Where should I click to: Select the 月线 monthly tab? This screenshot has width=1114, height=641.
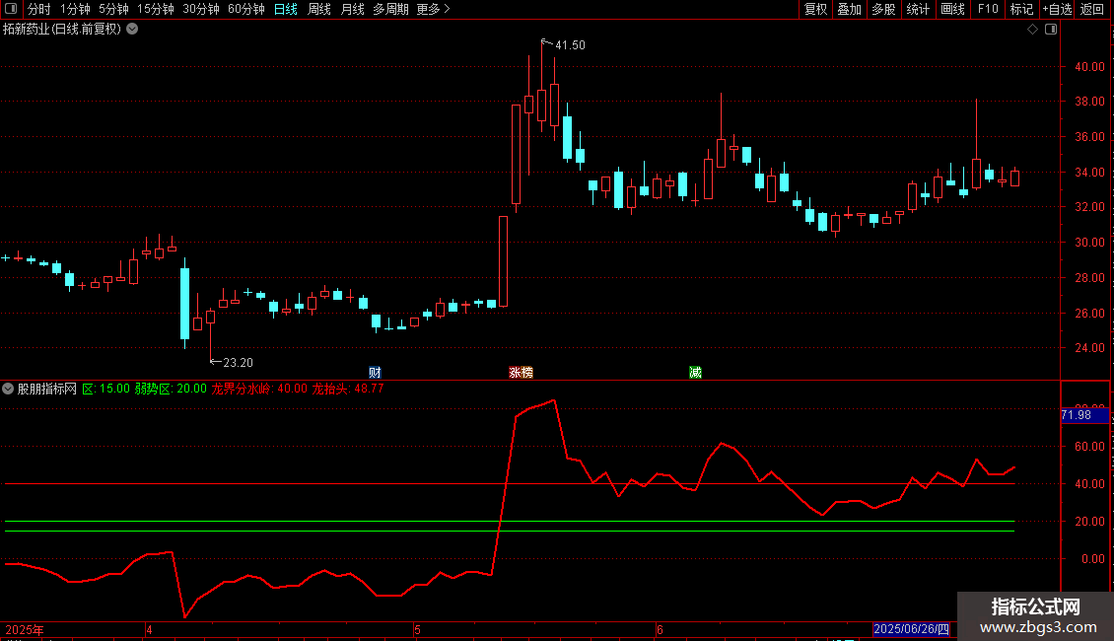pyautogui.click(x=352, y=9)
